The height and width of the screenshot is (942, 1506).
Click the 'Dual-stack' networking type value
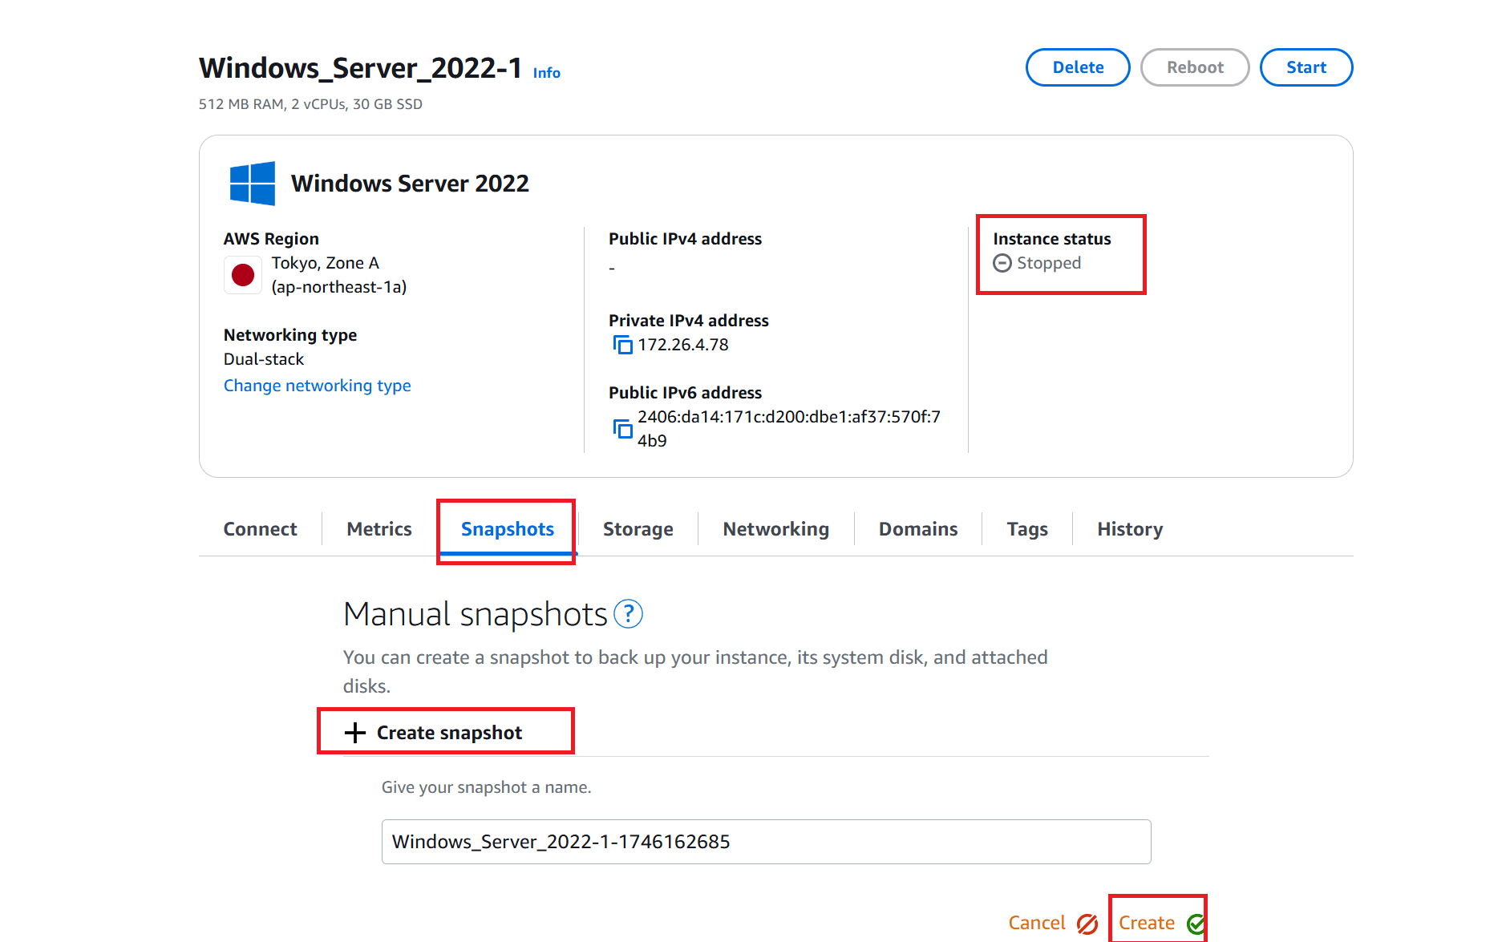pos(264,359)
